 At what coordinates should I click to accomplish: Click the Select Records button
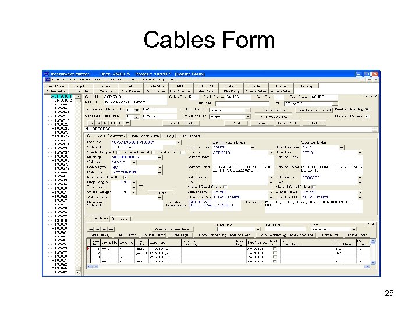point(181,123)
